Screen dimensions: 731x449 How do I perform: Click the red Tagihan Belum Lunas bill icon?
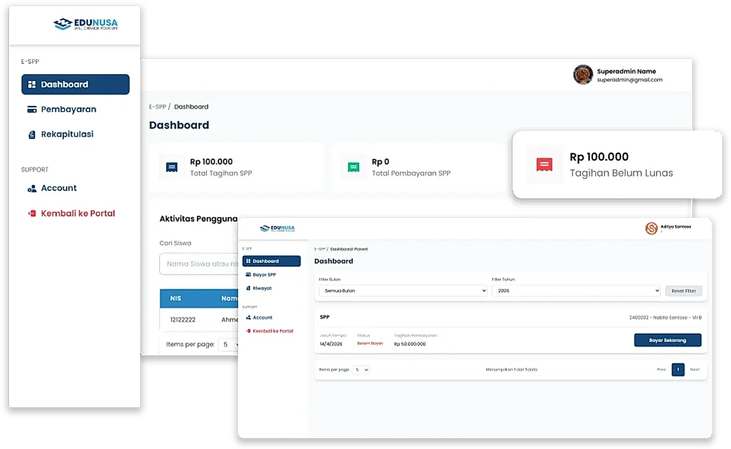544,165
